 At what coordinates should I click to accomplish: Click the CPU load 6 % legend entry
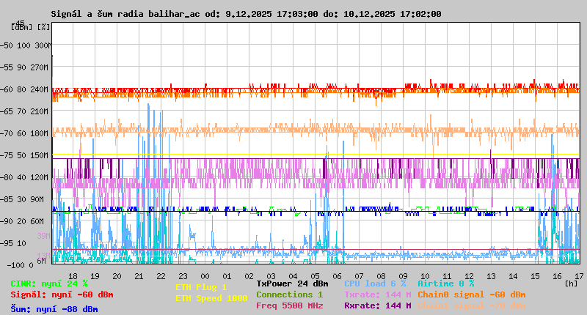[375, 283]
